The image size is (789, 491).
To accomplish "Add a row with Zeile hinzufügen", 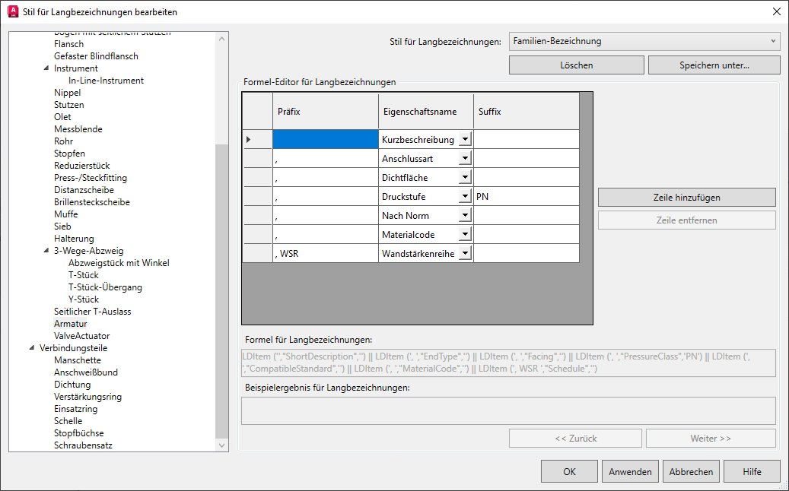I will [687, 198].
